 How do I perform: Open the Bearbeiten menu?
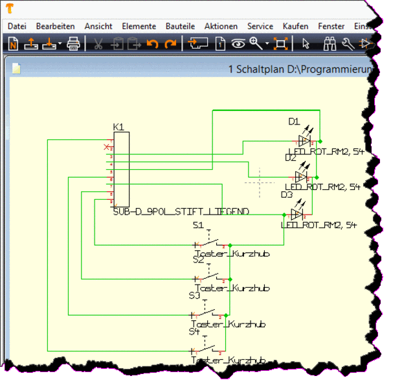click(x=56, y=27)
